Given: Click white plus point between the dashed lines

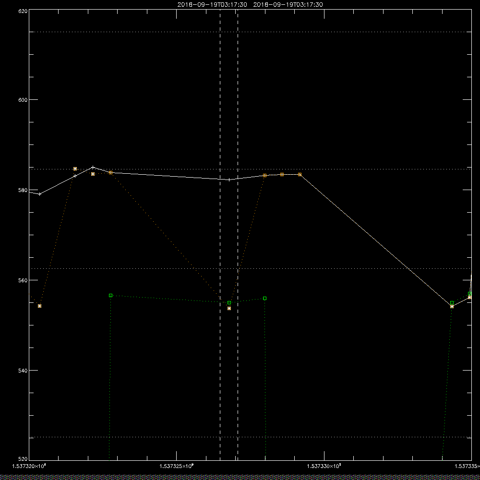Looking at the screenshot, I should (x=229, y=180).
